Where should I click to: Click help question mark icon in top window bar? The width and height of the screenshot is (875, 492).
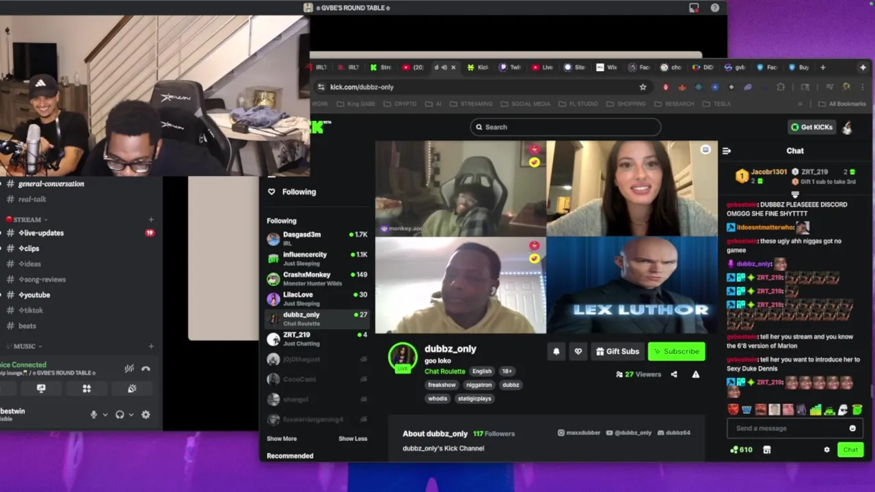pyautogui.click(x=715, y=8)
